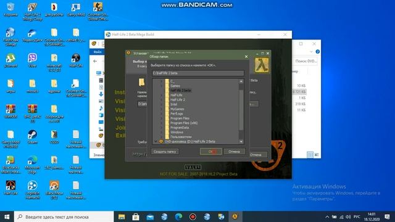Open Garry's Mod desktop shortcut
395x222 pixels.
coord(76,10)
